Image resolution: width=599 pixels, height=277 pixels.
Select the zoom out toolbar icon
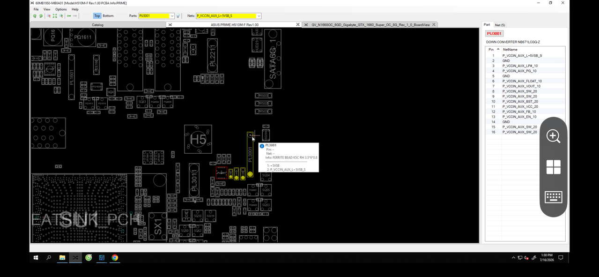49,16
